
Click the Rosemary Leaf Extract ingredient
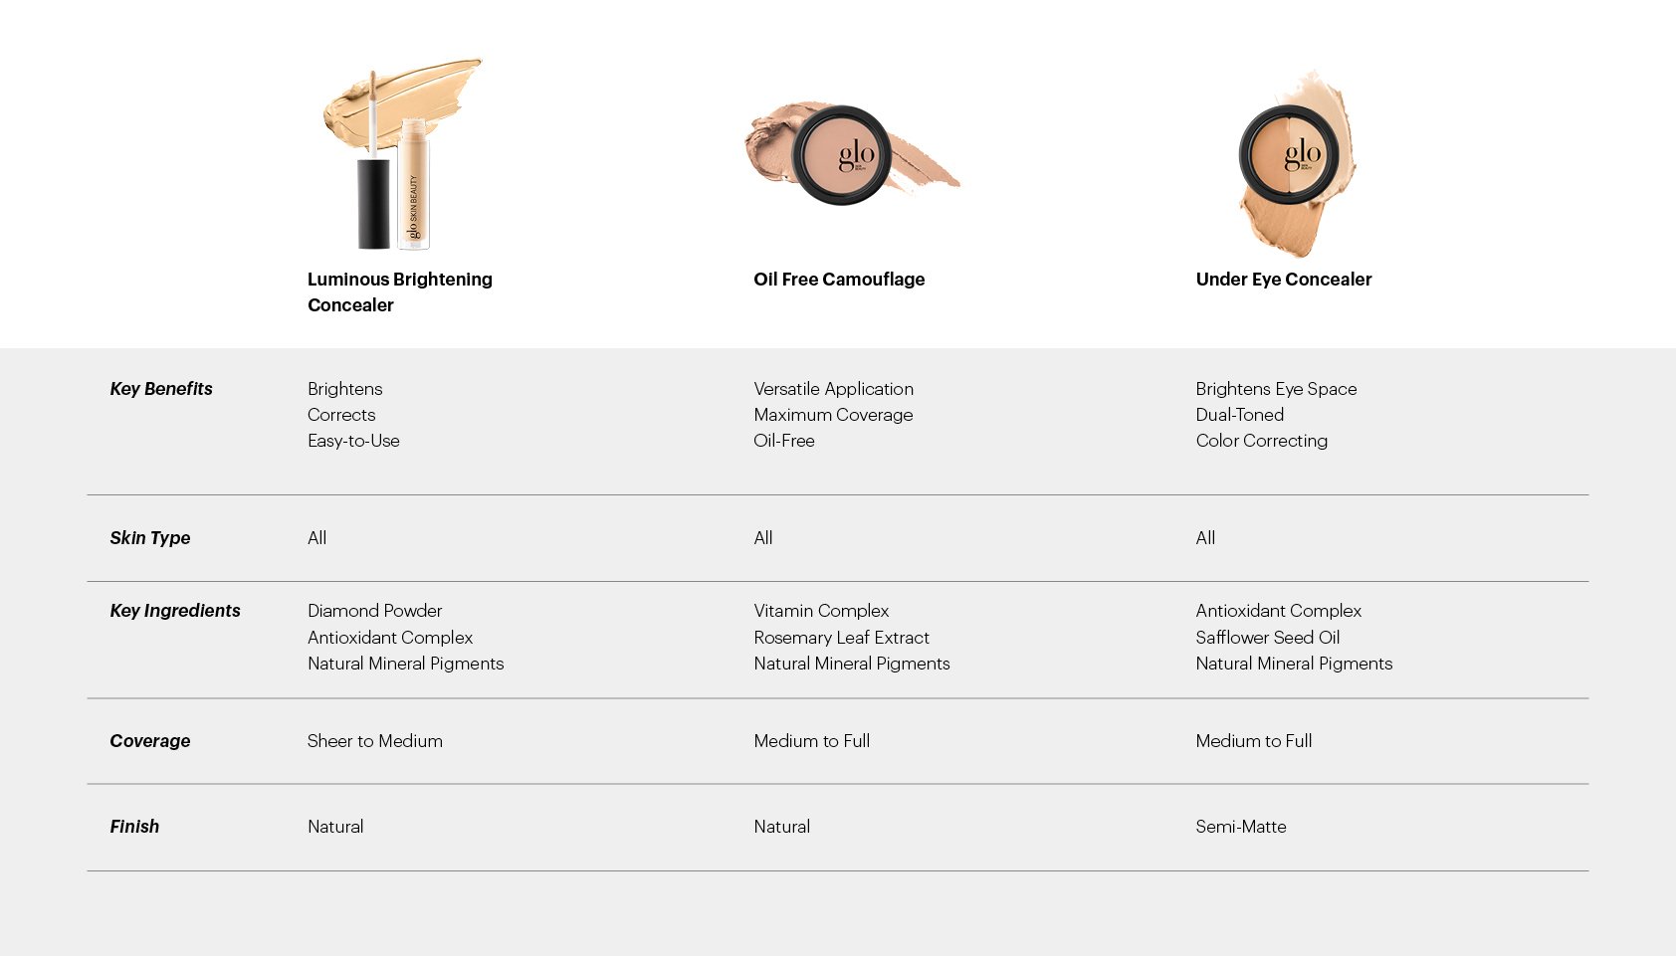841,638
